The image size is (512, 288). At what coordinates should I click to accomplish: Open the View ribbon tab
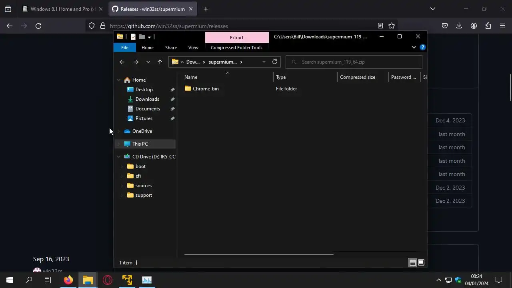pyautogui.click(x=193, y=48)
